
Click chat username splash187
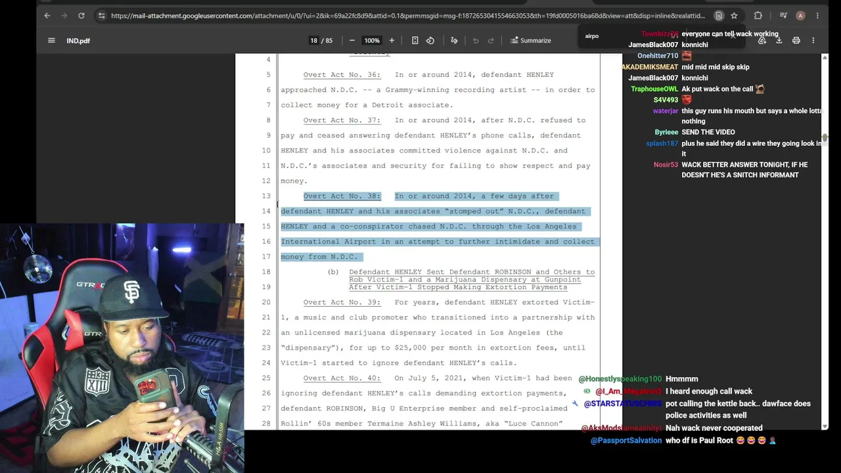pyautogui.click(x=662, y=143)
